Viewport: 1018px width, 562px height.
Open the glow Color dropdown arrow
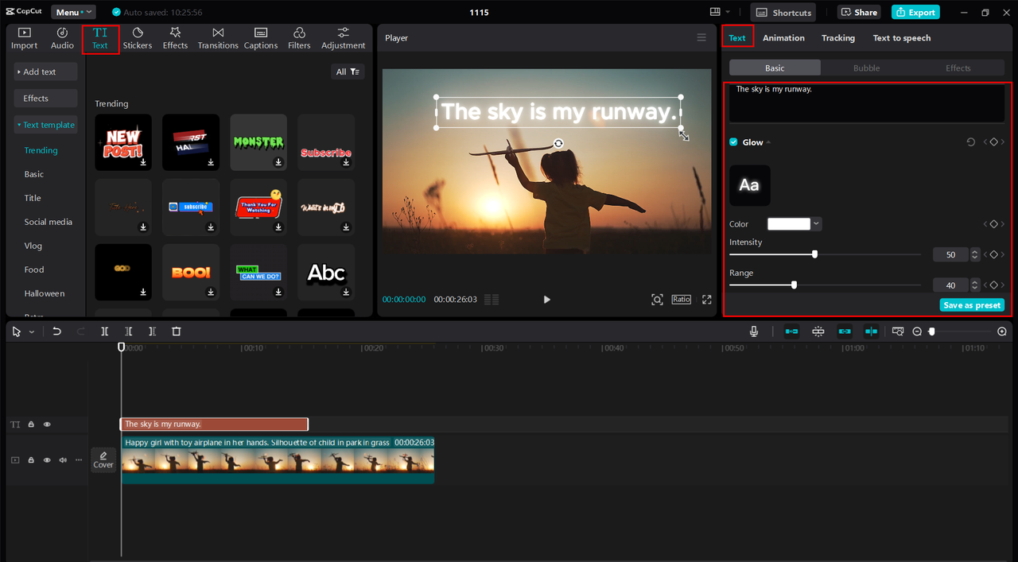817,224
